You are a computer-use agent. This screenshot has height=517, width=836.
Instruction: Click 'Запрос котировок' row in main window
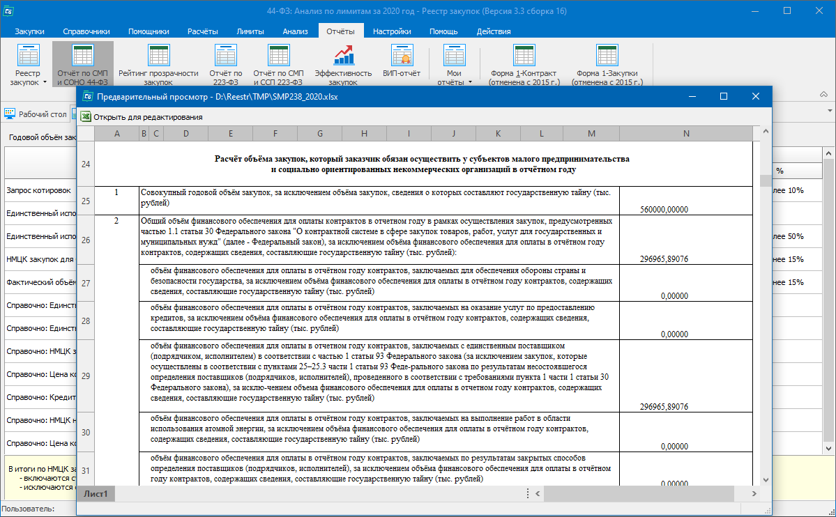pos(40,190)
